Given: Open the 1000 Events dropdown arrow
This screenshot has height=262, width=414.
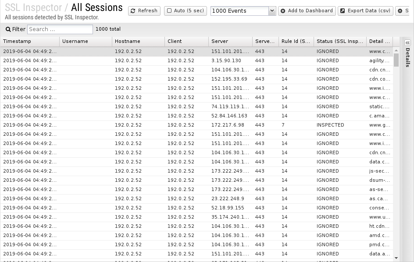Looking at the screenshot, I should (272, 11).
